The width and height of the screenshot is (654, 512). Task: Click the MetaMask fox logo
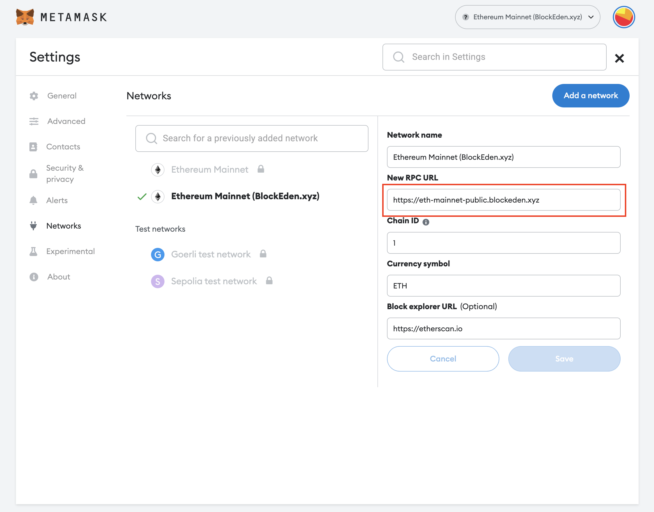click(x=25, y=17)
